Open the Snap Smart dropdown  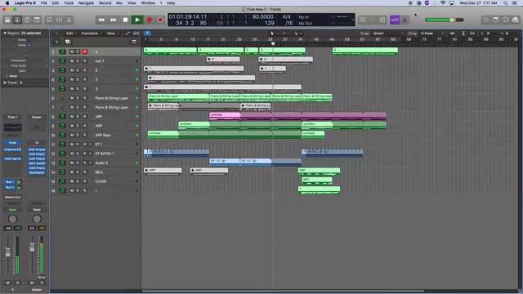[388, 33]
